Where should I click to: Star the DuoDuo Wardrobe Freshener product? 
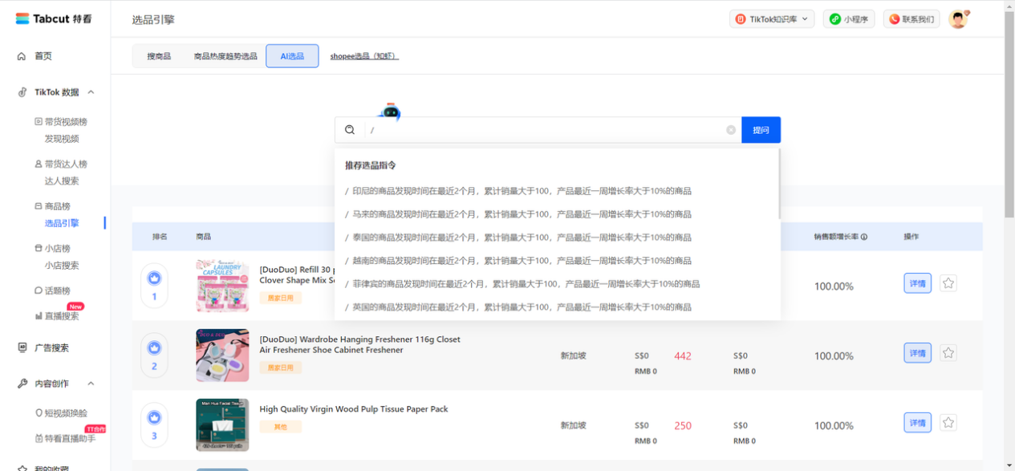tap(948, 353)
